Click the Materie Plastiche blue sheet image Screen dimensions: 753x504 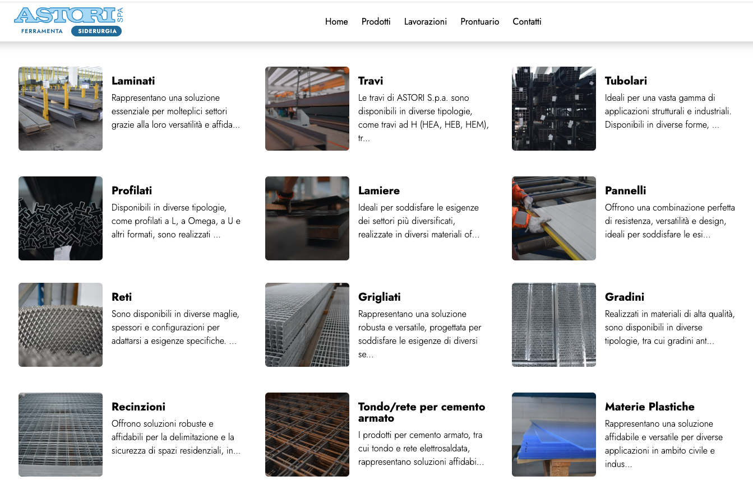(554, 435)
